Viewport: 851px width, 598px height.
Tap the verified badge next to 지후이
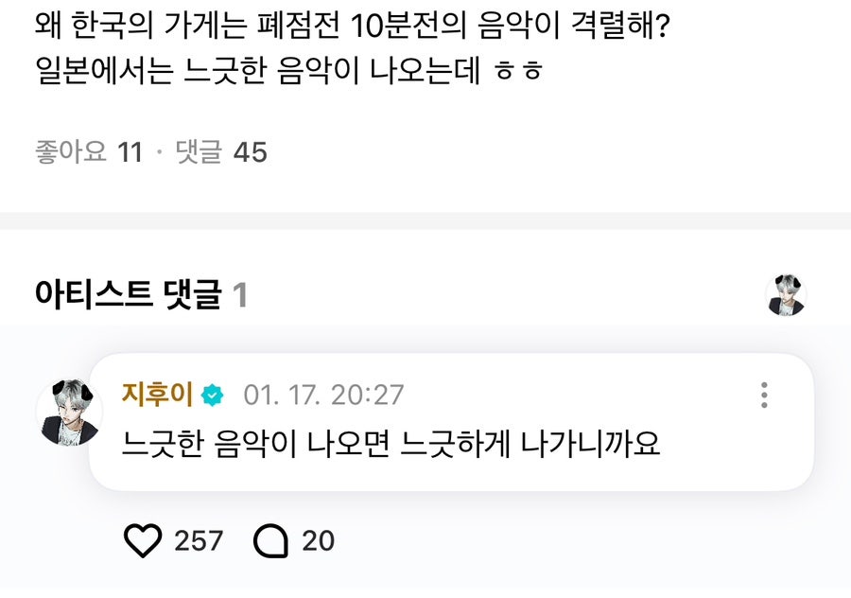point(214,395)
